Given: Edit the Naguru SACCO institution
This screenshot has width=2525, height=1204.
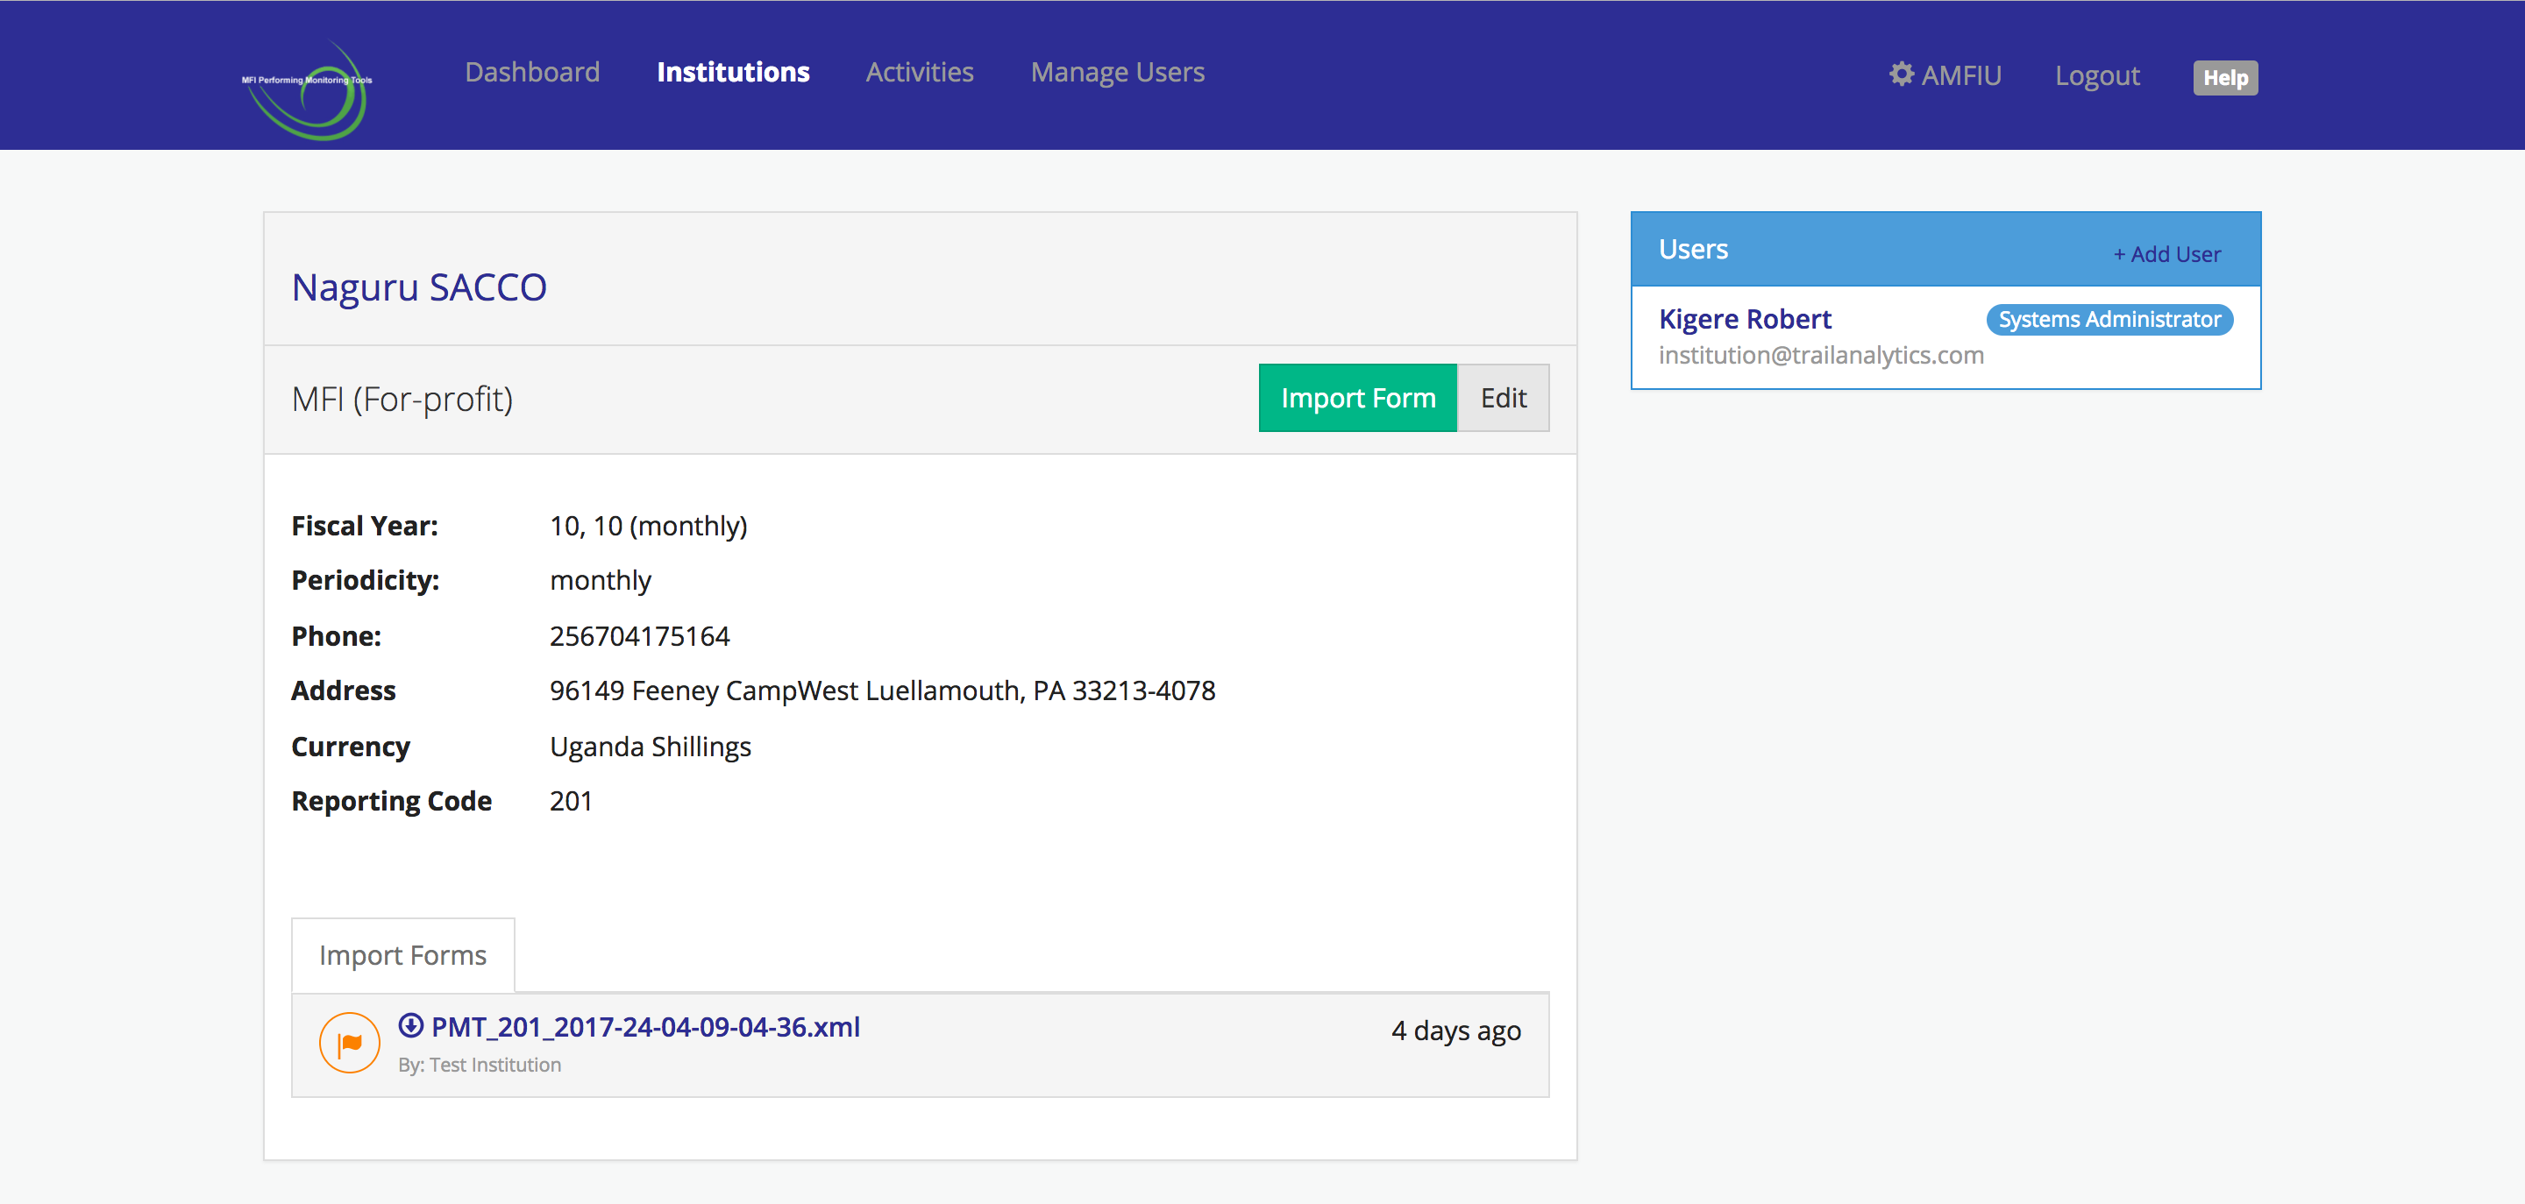Looking at the screenshot, I should point(1502,398).
